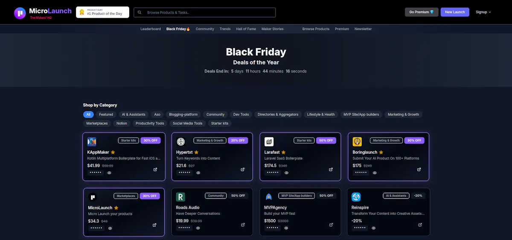
Task: Filter by Social Media Tools category
Action: (188, 123)
